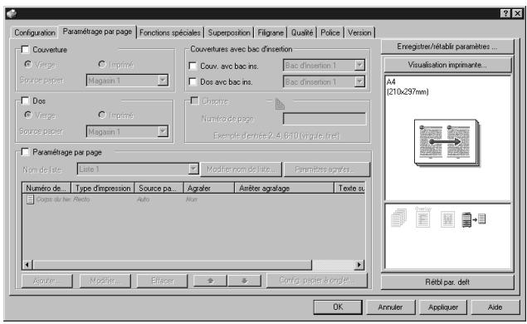Click the Type d'impression column header

(103, 188)
